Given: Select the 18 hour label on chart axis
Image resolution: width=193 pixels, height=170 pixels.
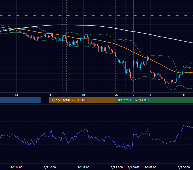Looking at the screenshot, I should coord(83,95).
